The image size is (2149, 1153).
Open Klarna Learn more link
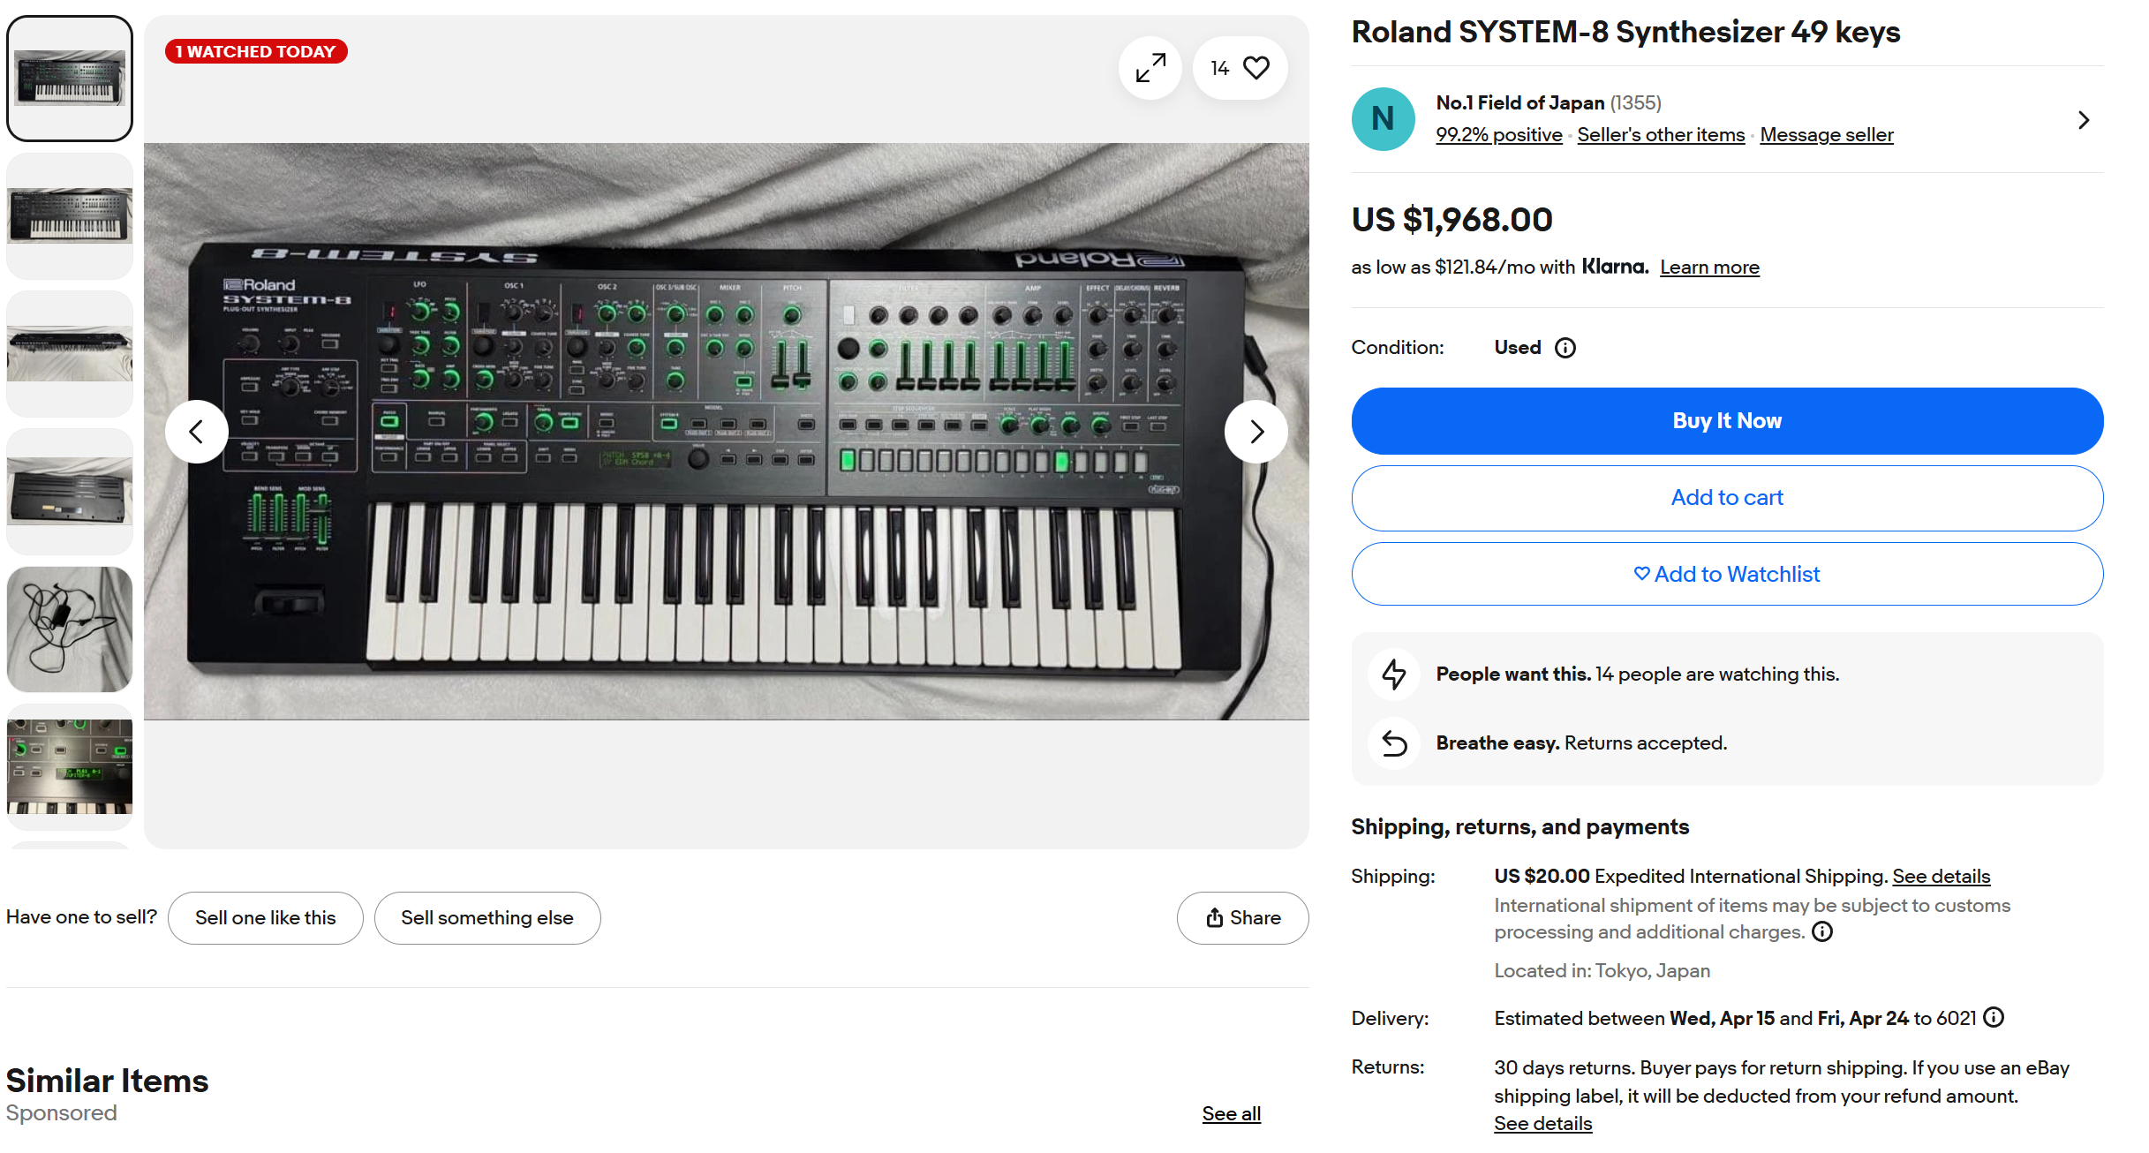pos(1709,268)
